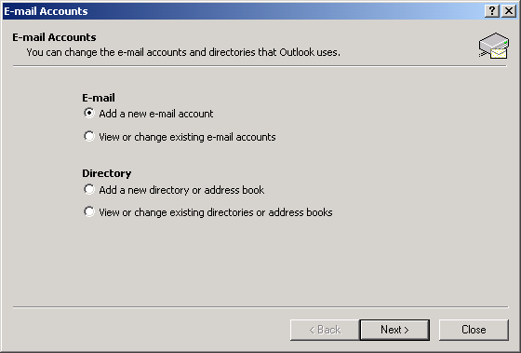Click 'View or change existing directories or address books' text
This screenshot has width=521, height=353.
click(x=216, y=212)
